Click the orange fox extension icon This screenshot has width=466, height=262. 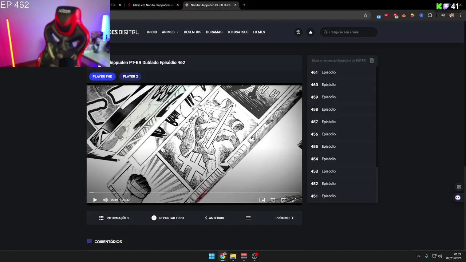(404, 15)
